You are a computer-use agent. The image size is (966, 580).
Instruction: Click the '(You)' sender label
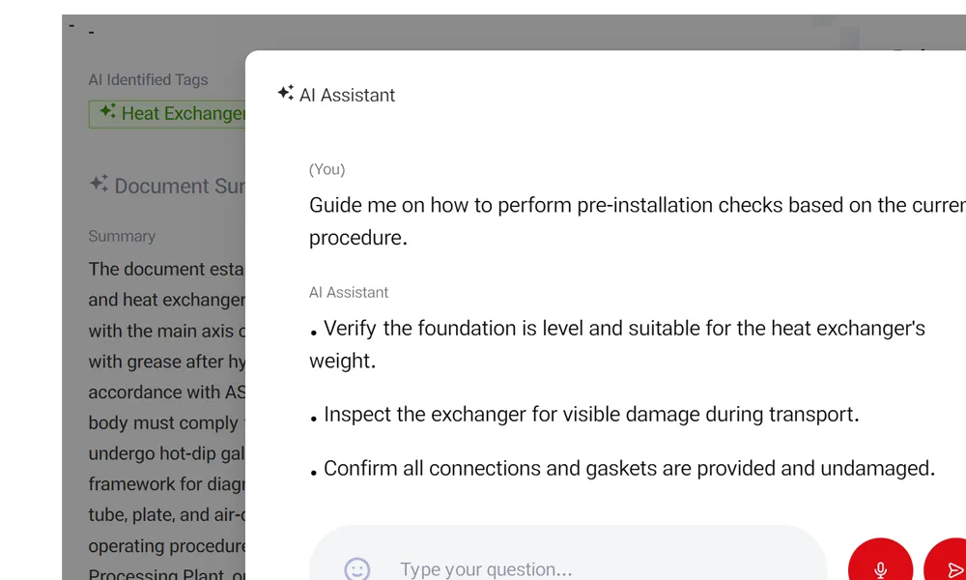click(x=327, y=169)
